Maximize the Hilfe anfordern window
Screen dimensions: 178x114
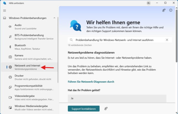pos(165,3)
